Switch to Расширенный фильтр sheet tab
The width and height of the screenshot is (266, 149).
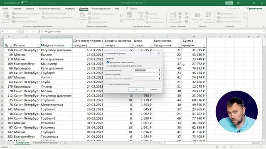[x=45, y=143]
